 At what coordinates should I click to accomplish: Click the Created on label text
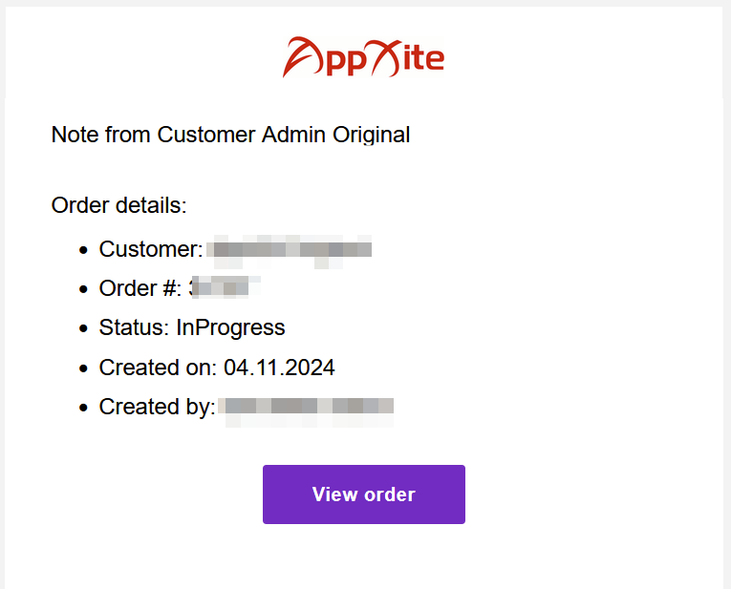coord(158,368)
